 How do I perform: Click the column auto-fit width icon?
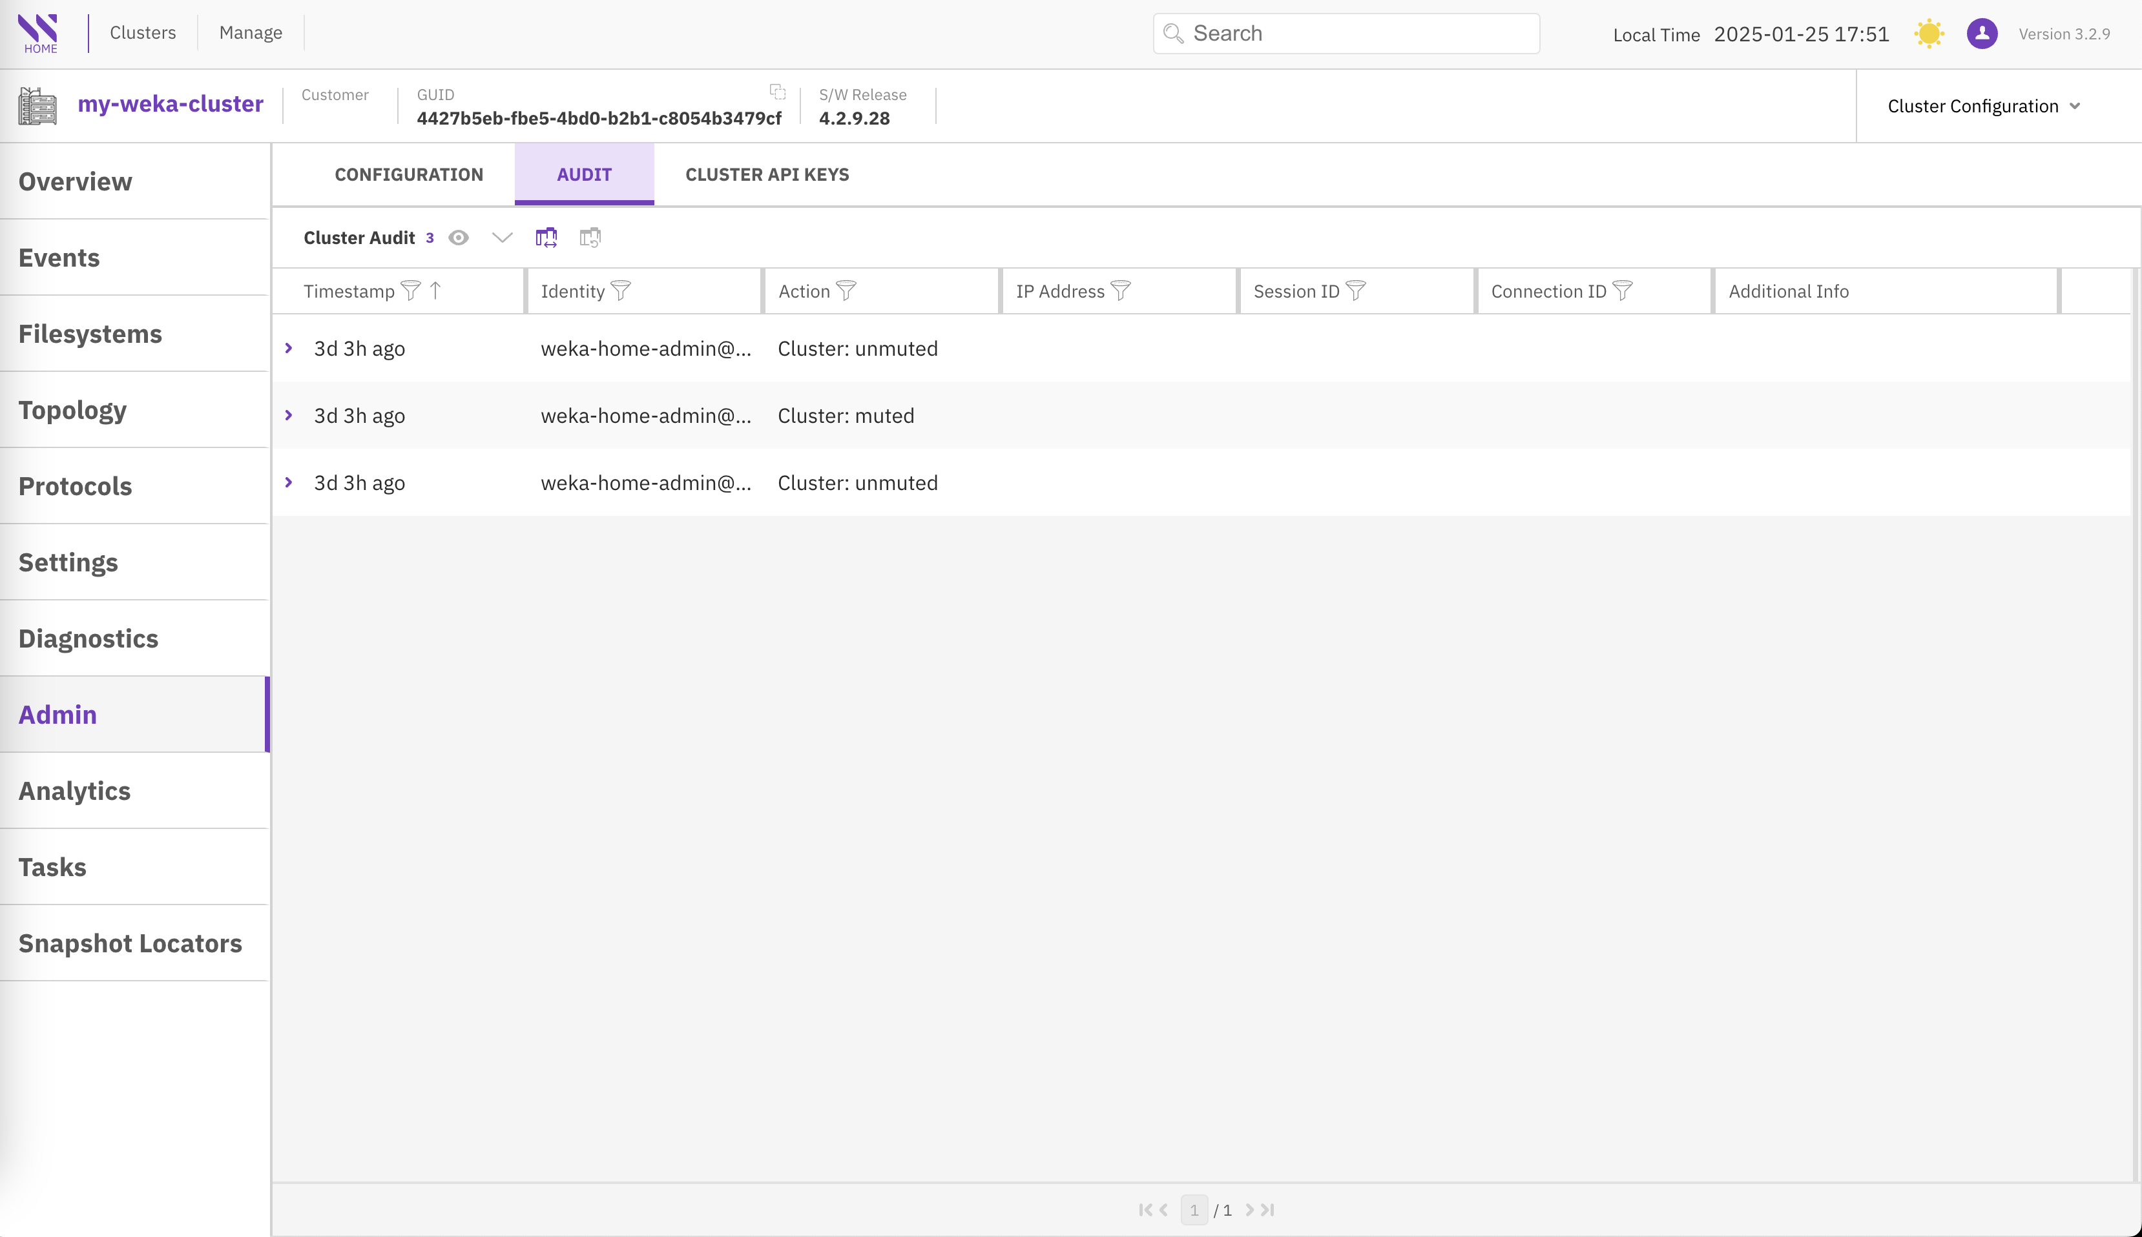click(x=546, y=238)
